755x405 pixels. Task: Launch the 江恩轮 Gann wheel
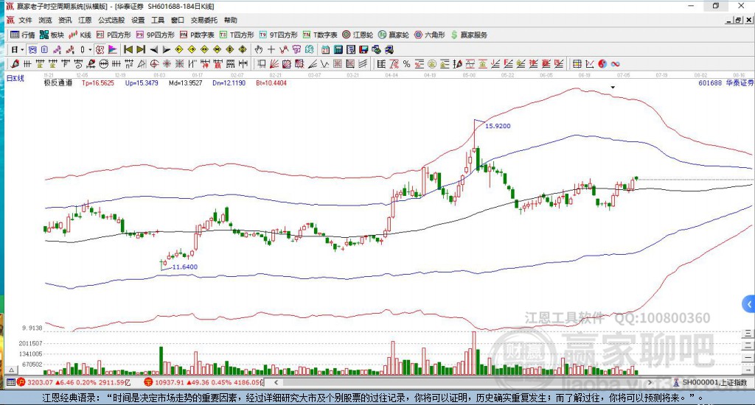coord(358,35)
